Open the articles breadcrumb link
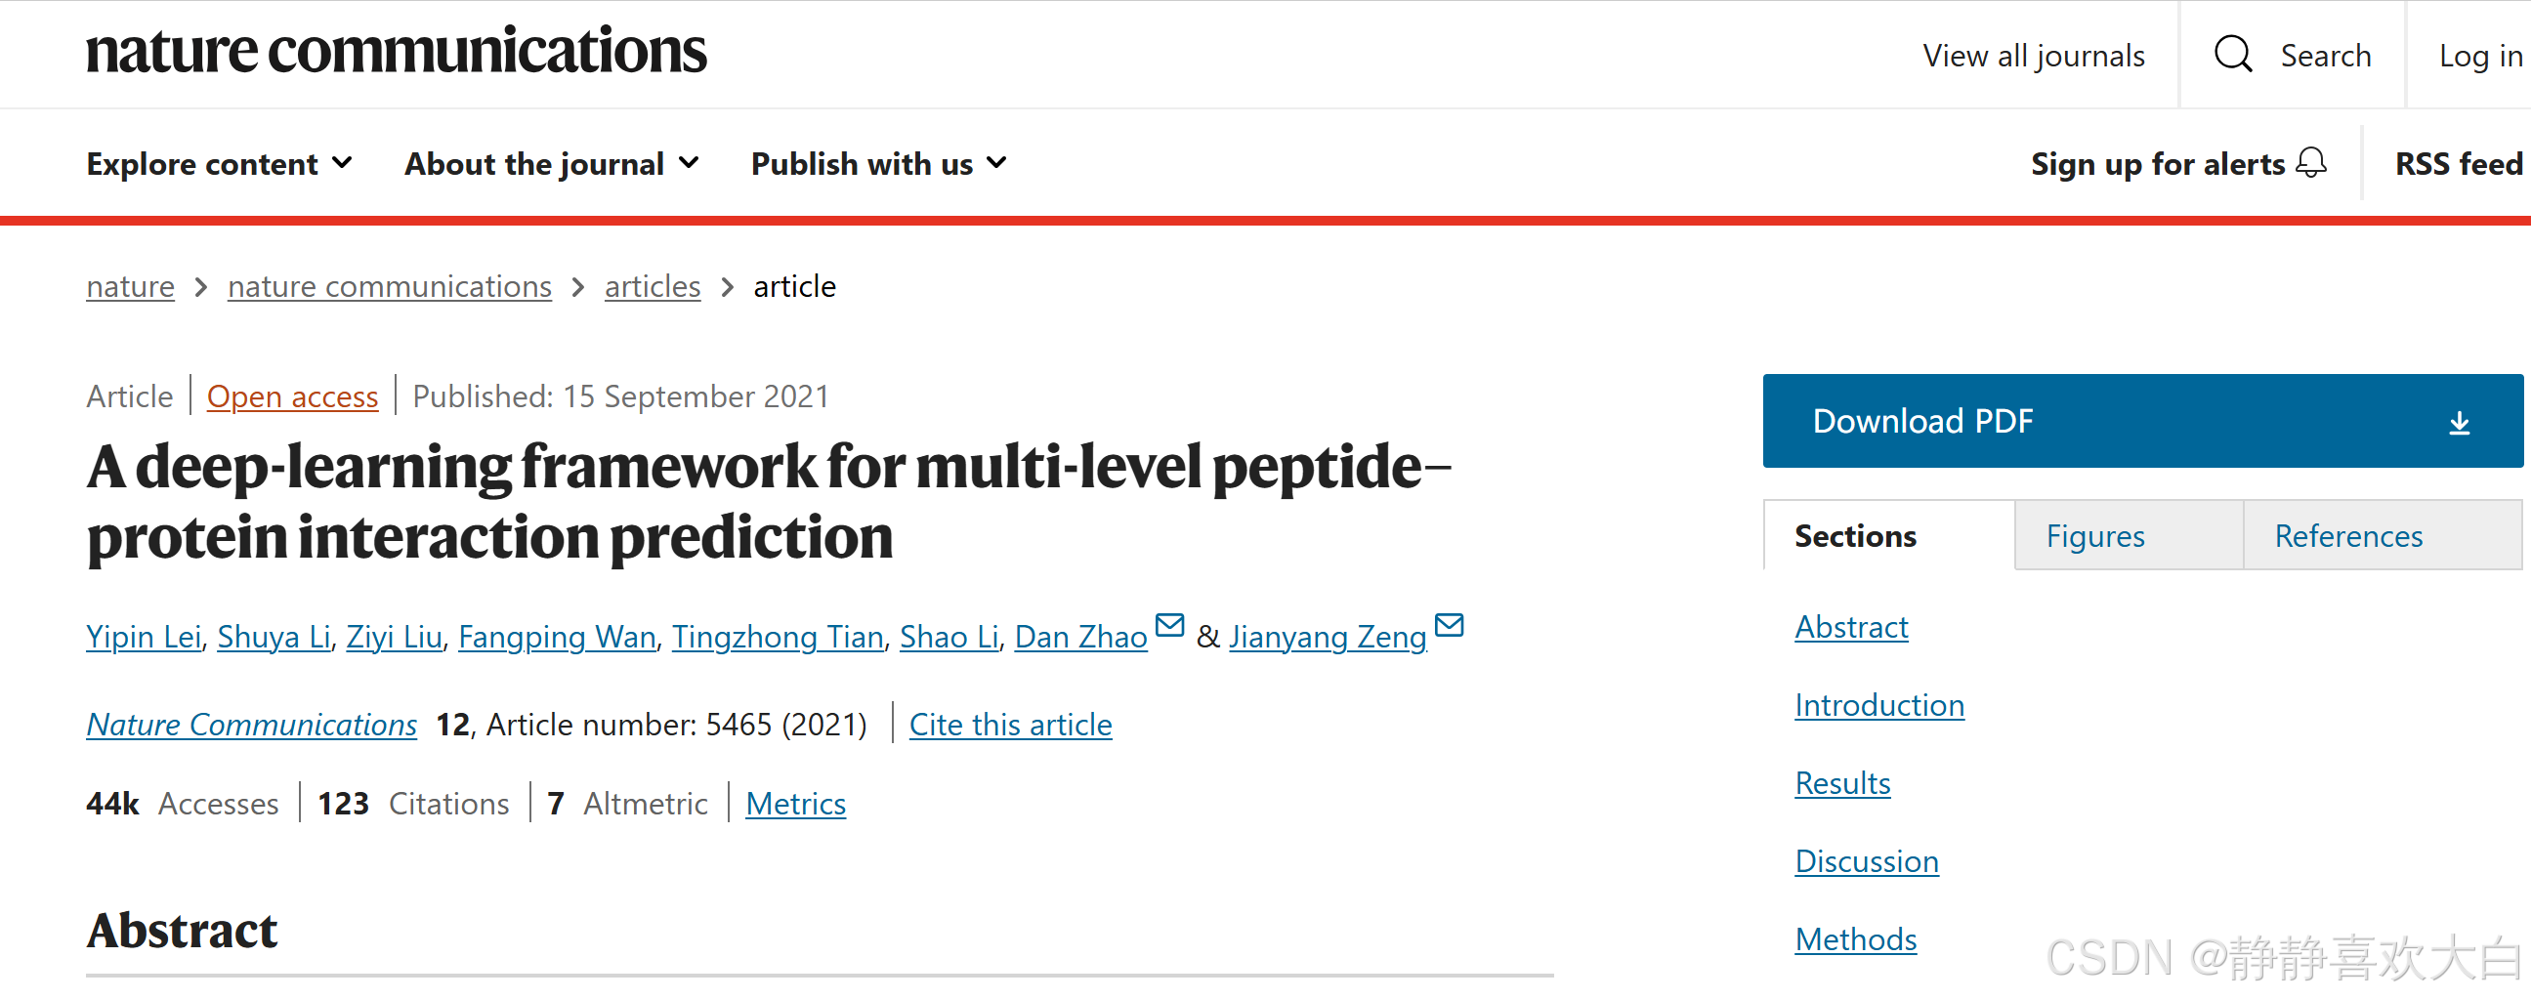Screen dimensions: 2531x999 (652, 286)
